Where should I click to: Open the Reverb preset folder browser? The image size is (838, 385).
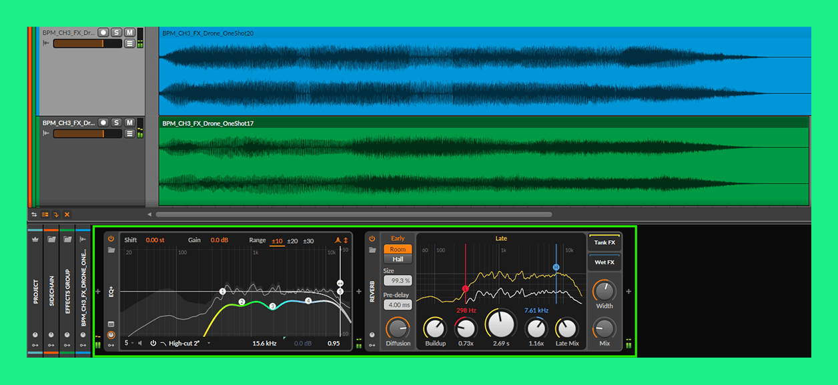(x=372, y=250)
